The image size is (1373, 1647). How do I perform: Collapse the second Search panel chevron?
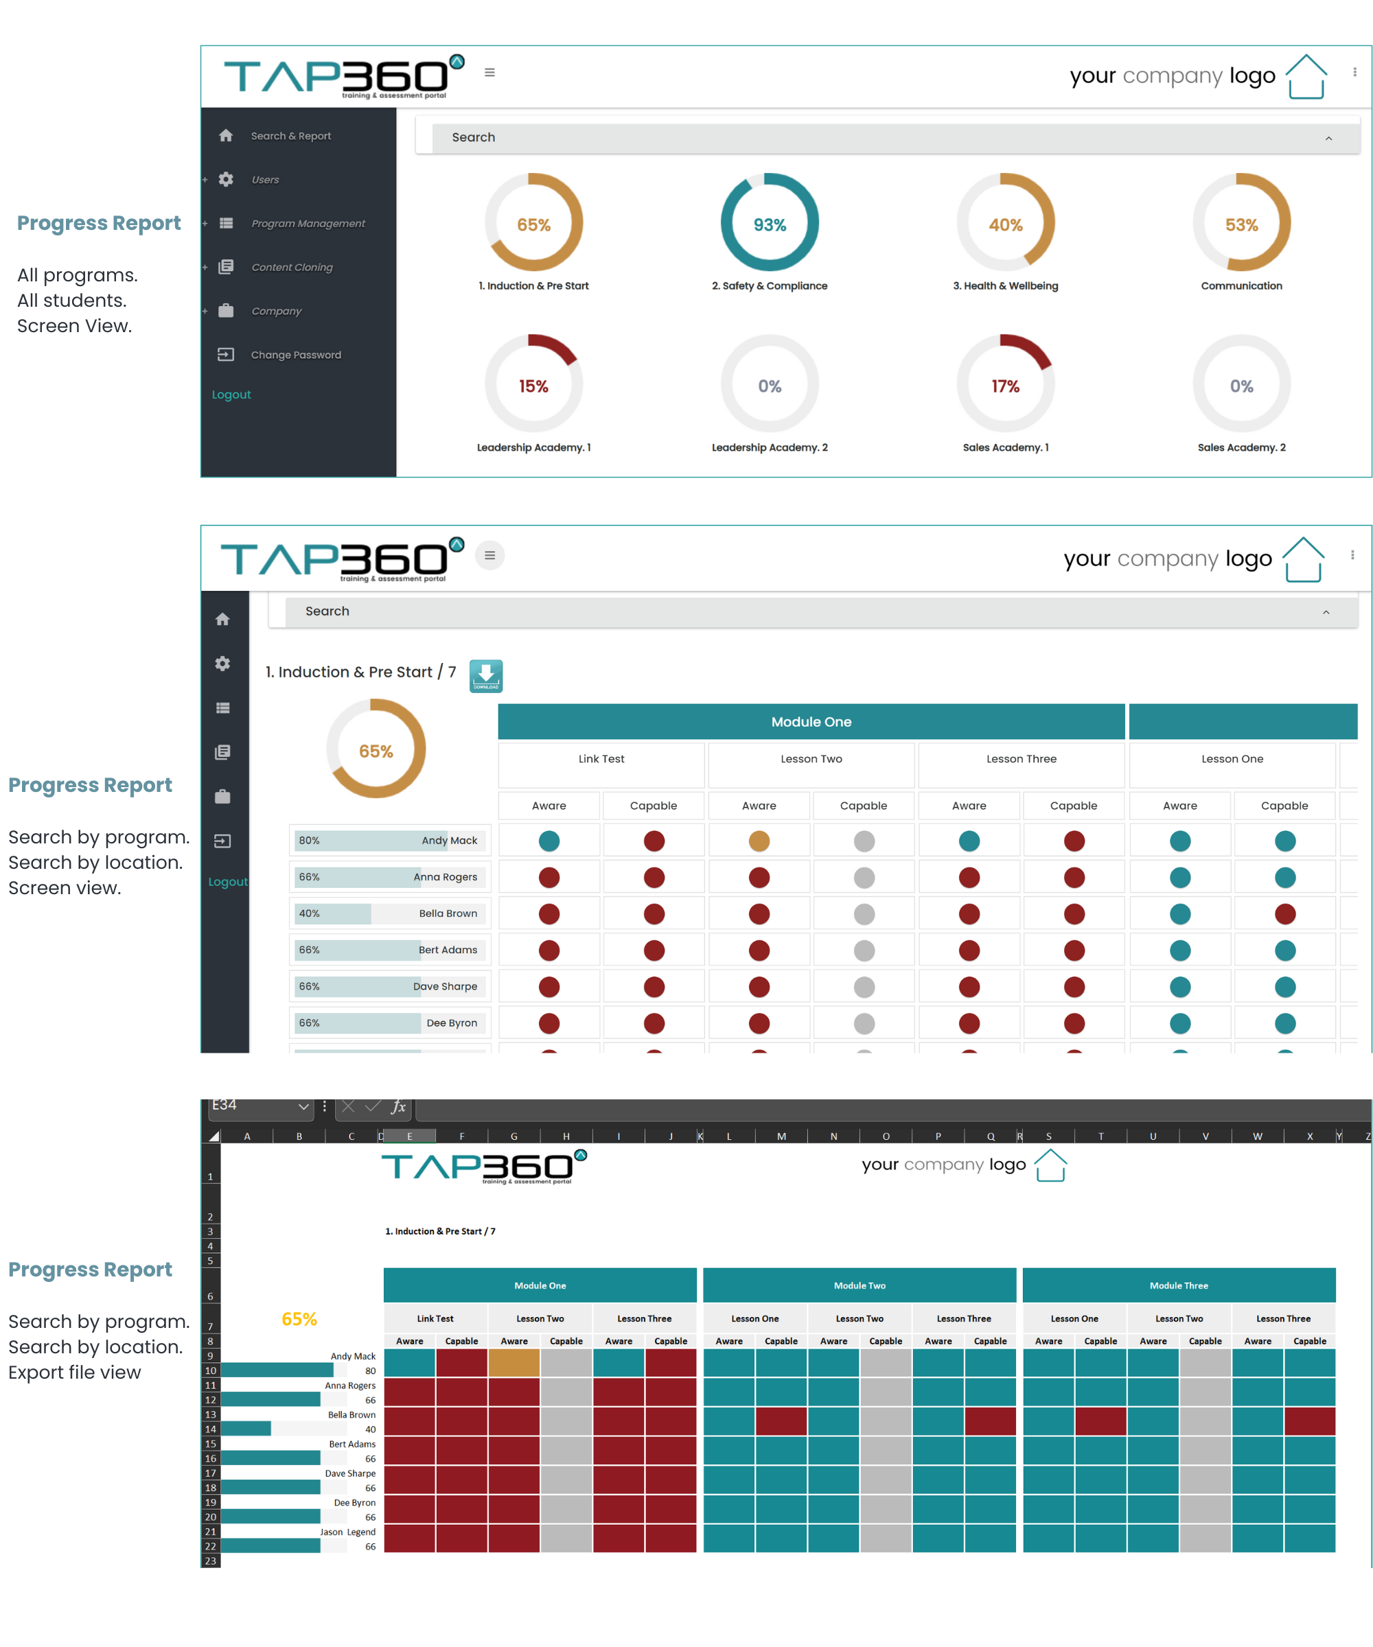tap(1325, 611)
